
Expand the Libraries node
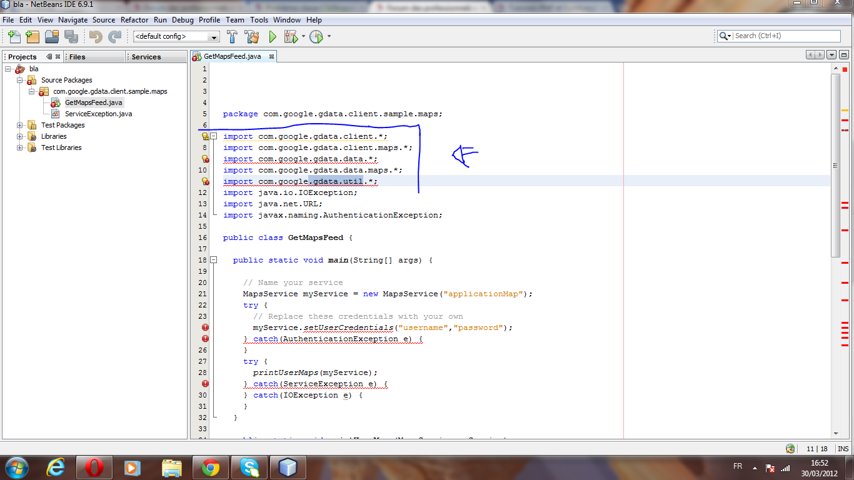19,136
